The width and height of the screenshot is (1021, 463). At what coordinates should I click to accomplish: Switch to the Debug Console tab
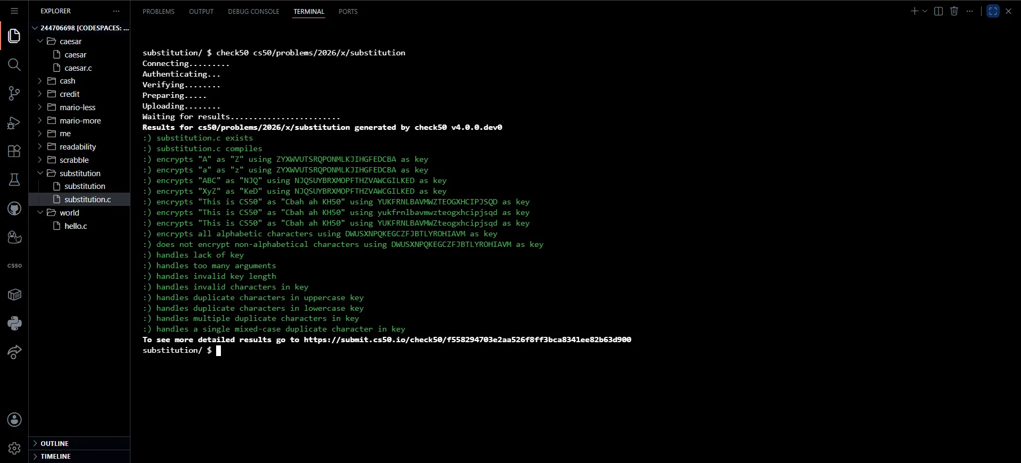point(253,11)
